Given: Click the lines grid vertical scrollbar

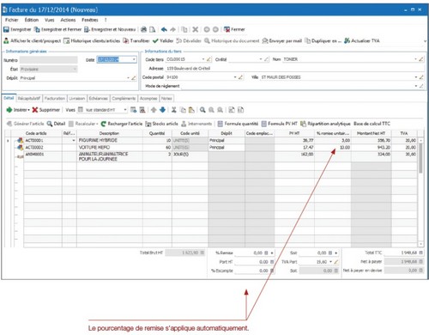Looking at the screenshot, I should click(x=420, y=192).
